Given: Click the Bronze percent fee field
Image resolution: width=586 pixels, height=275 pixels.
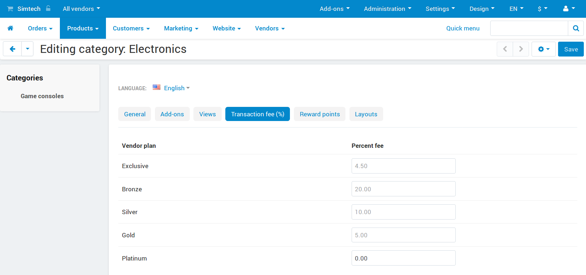Looking at the screenshot, I should pos(403,189).
